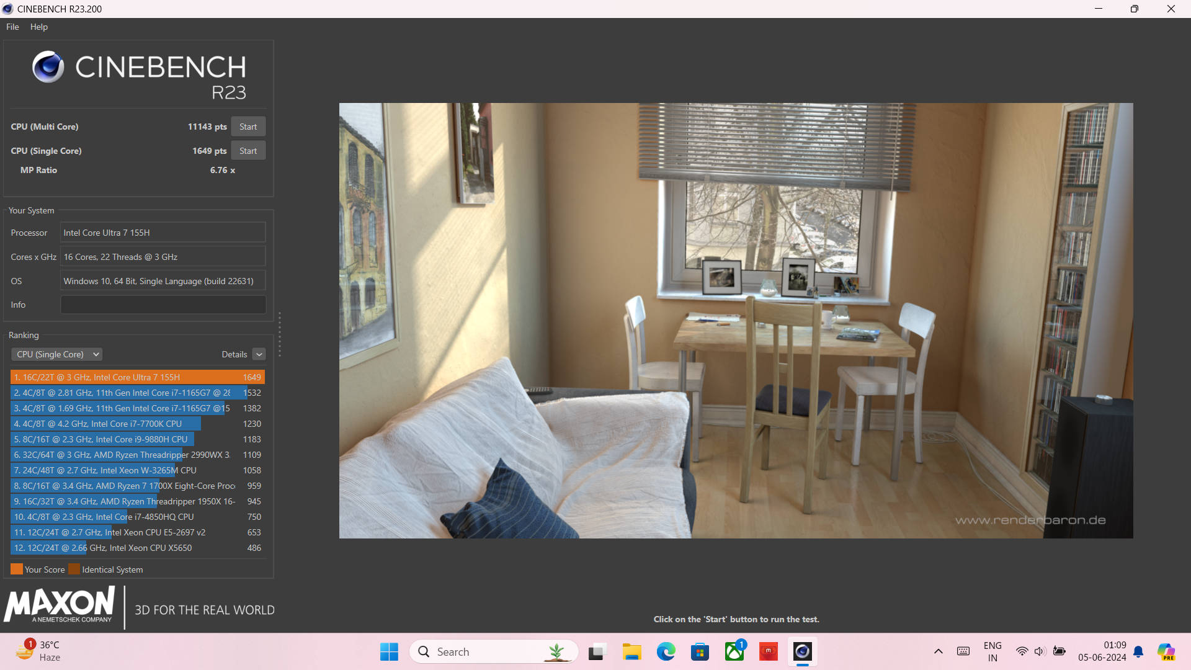Click the CPU (Multi Core) score 11143 pts
Viewport: 1191px width, 670px height.
click(207, 127)
